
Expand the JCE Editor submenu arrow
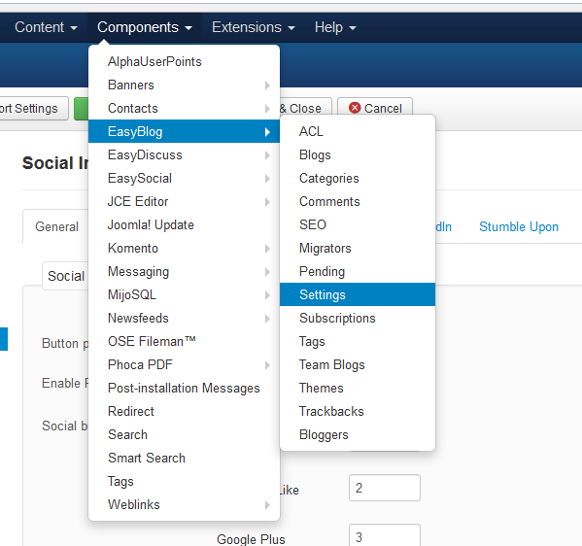[267, 202]
